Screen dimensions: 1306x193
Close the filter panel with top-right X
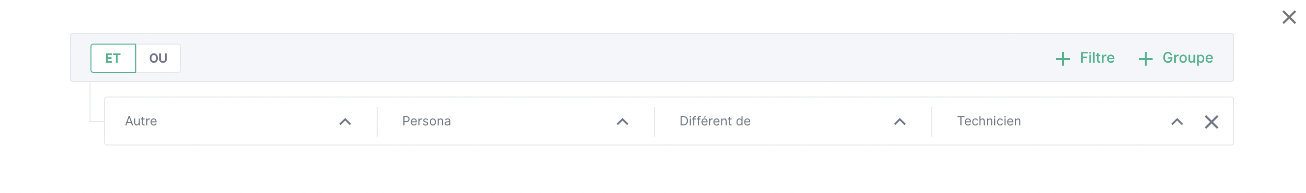coord(1289,17)
